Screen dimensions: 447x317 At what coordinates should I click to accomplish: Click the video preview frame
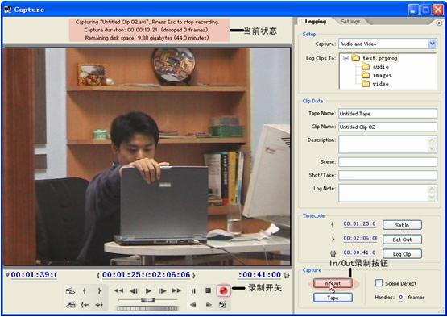click(x=147, y=156)
